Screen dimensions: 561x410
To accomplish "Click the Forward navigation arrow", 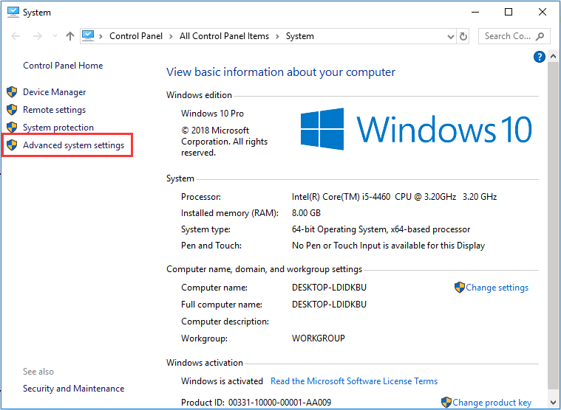I will coord(38,36).
